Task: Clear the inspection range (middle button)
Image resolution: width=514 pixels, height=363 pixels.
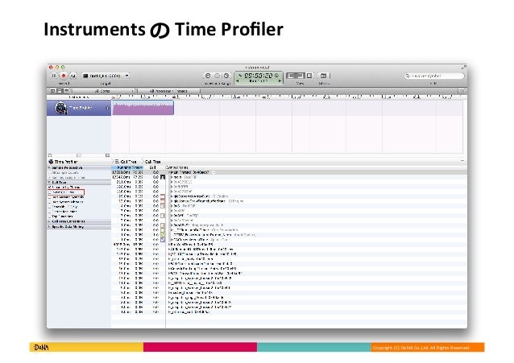Action: coord(217,76)
